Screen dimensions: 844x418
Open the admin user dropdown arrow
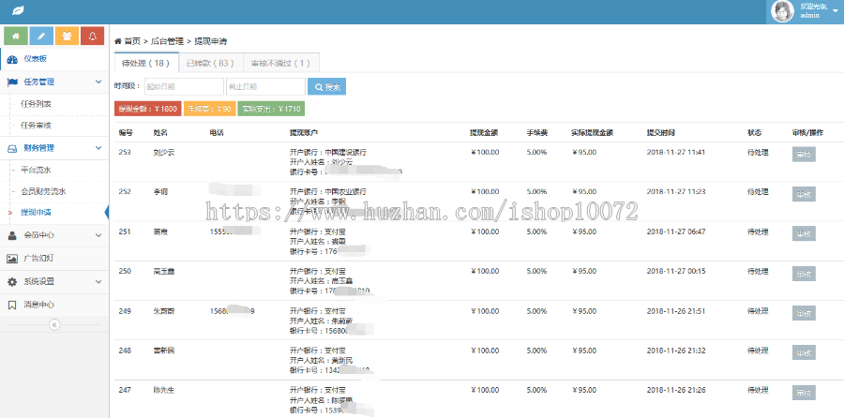click(835, 11)
